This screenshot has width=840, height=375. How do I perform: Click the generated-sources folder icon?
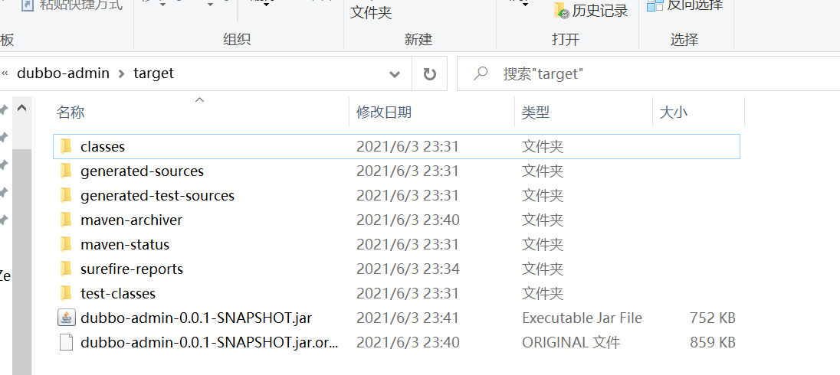point(66,171)
